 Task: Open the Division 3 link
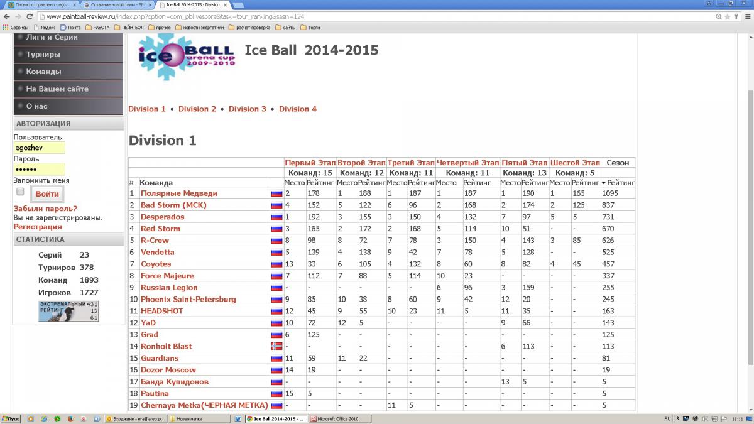(x=248, y=109)
